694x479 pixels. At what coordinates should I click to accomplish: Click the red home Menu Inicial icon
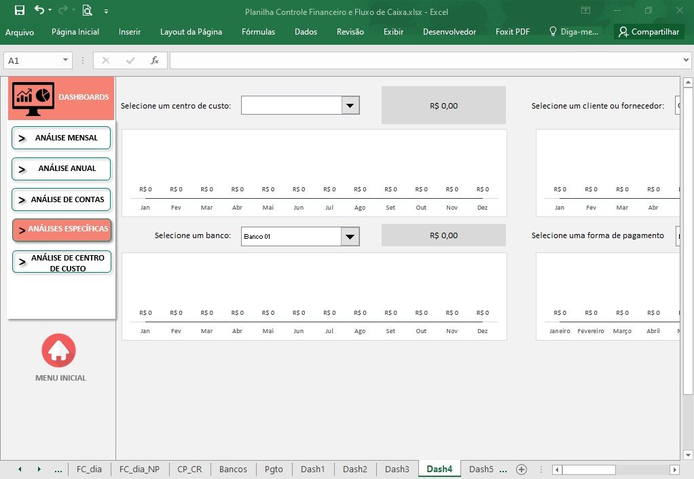[59, 350]
